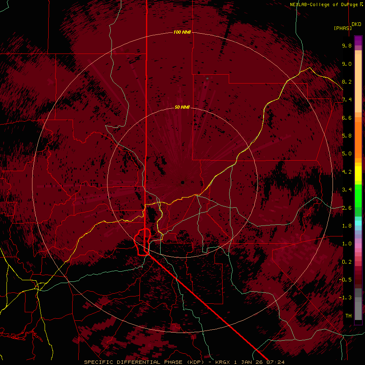The width and height of the screenshot is (365, 365).
Task: Click the 1 JAN 26 07:24 timestamp
Action: point(259,362)
